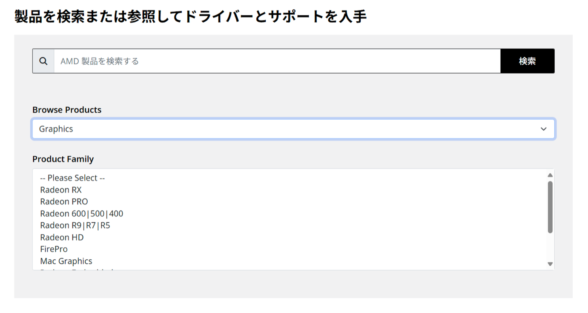The image size is (588, 313).
Task: Select Radeon HD product family
Action: [x=62, y=237]
